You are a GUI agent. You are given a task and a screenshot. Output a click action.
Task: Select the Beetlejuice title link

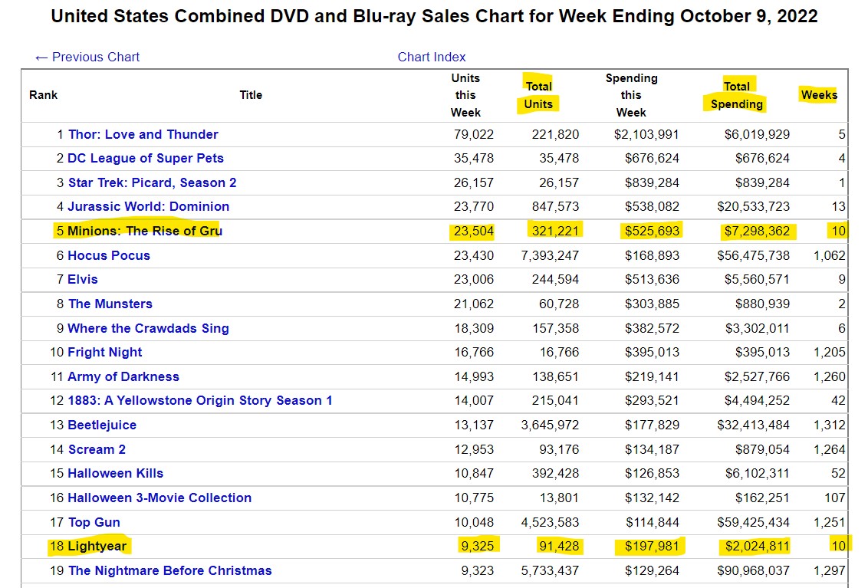point(104,425)
